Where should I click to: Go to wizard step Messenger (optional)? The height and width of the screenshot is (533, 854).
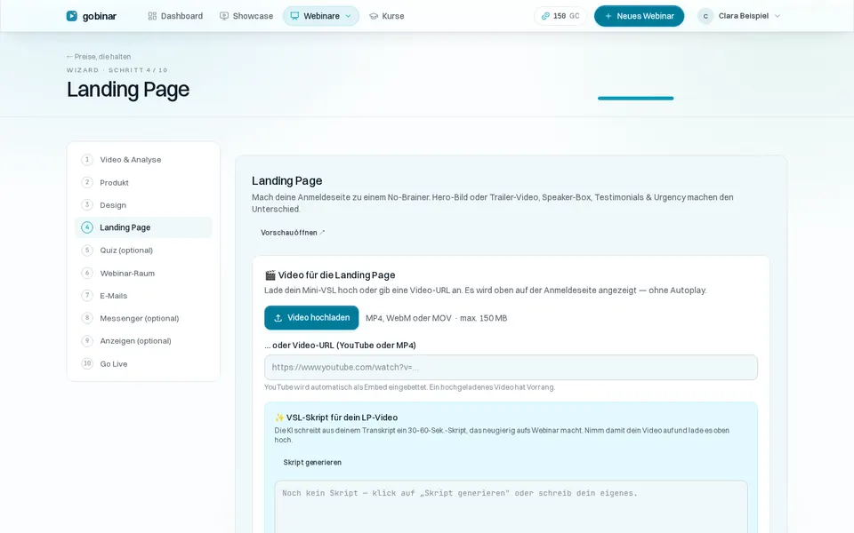tap(143, 318)
